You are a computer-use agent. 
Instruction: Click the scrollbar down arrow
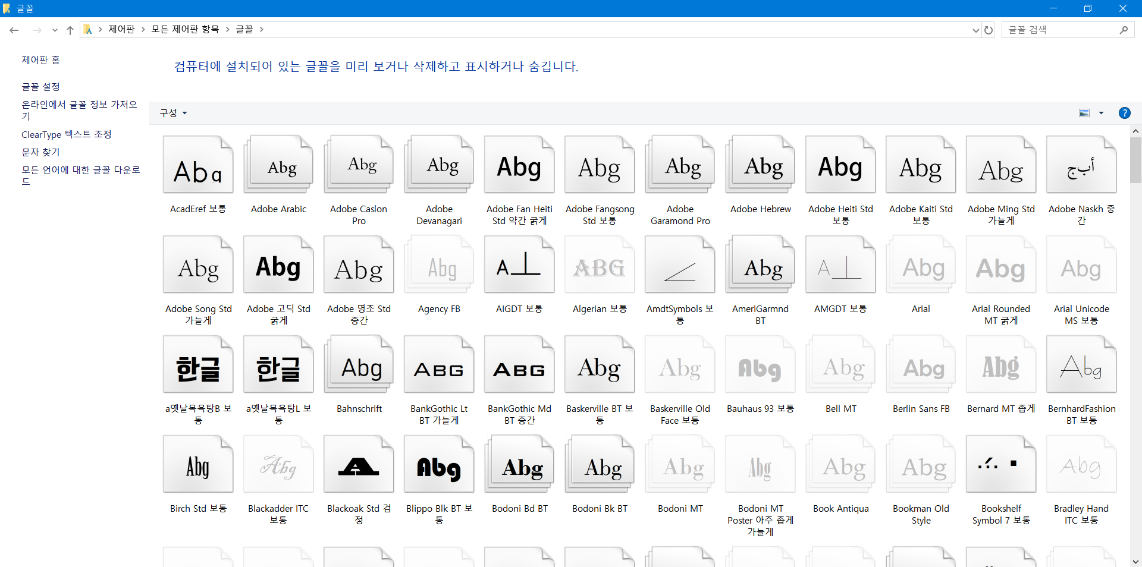click(x=1135, y=562)
